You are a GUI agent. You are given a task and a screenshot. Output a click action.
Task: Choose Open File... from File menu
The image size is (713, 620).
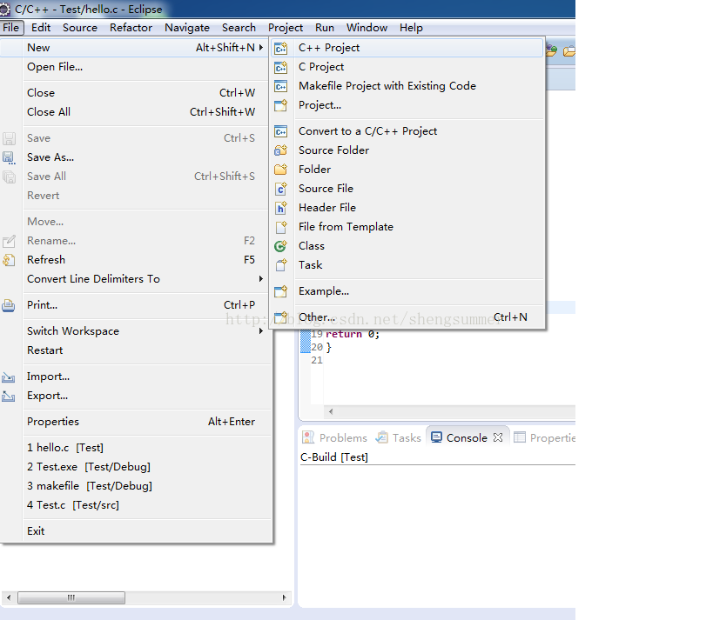tap(135, 67)
